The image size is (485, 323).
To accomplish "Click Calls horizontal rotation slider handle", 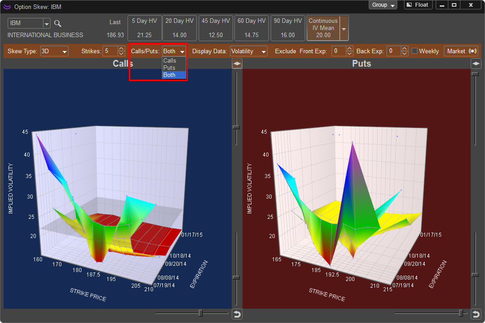I will 200,313.
